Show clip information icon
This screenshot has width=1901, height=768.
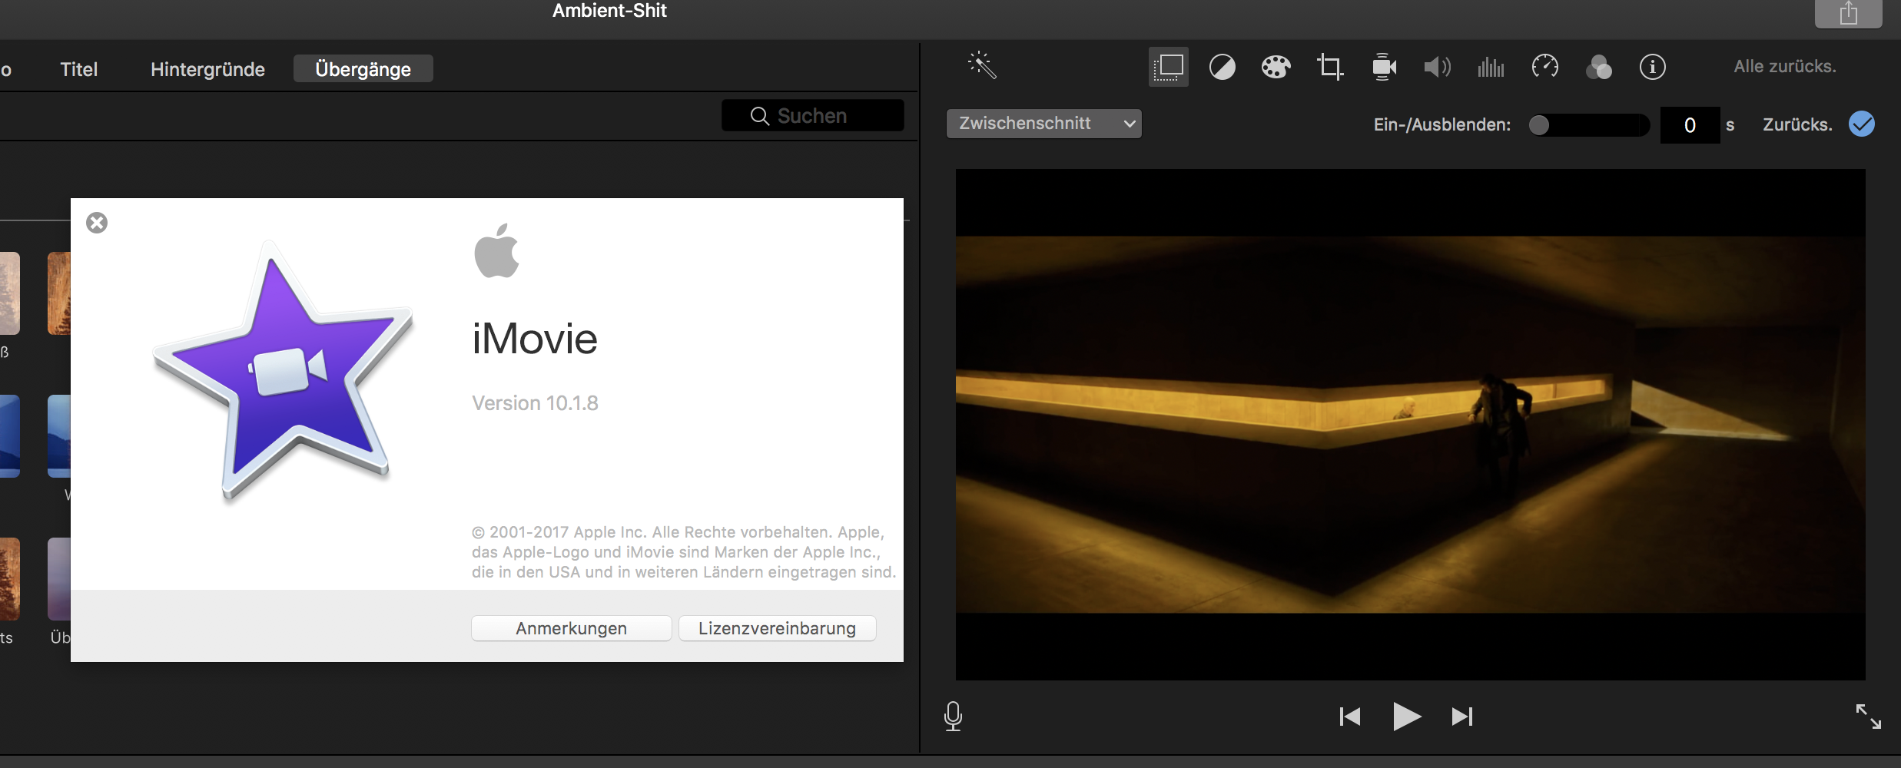(1653, 67)
